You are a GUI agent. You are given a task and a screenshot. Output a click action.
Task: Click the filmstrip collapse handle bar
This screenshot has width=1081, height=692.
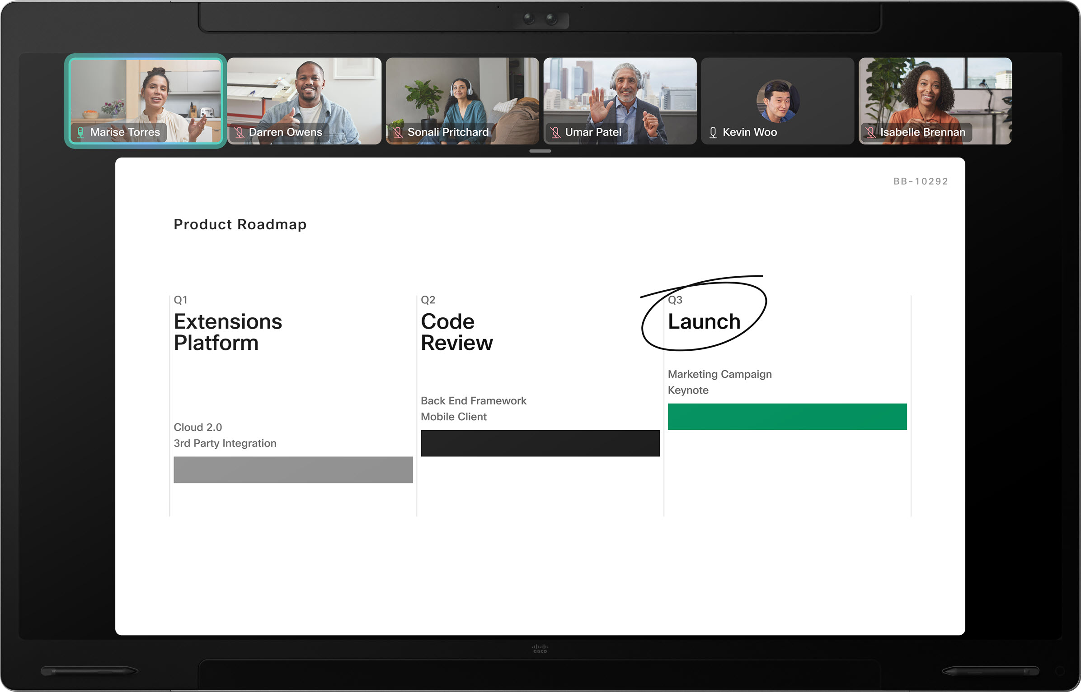pyautogui.click(x=540, y=151)
